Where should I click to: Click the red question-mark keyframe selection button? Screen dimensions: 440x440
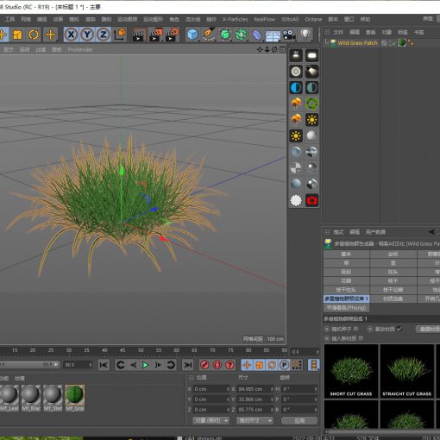[229, 365]
